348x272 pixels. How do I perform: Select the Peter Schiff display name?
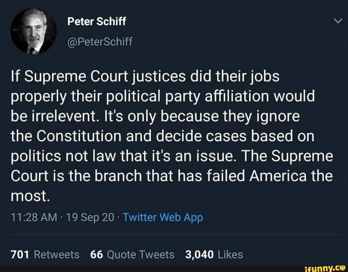click(97, 21)
